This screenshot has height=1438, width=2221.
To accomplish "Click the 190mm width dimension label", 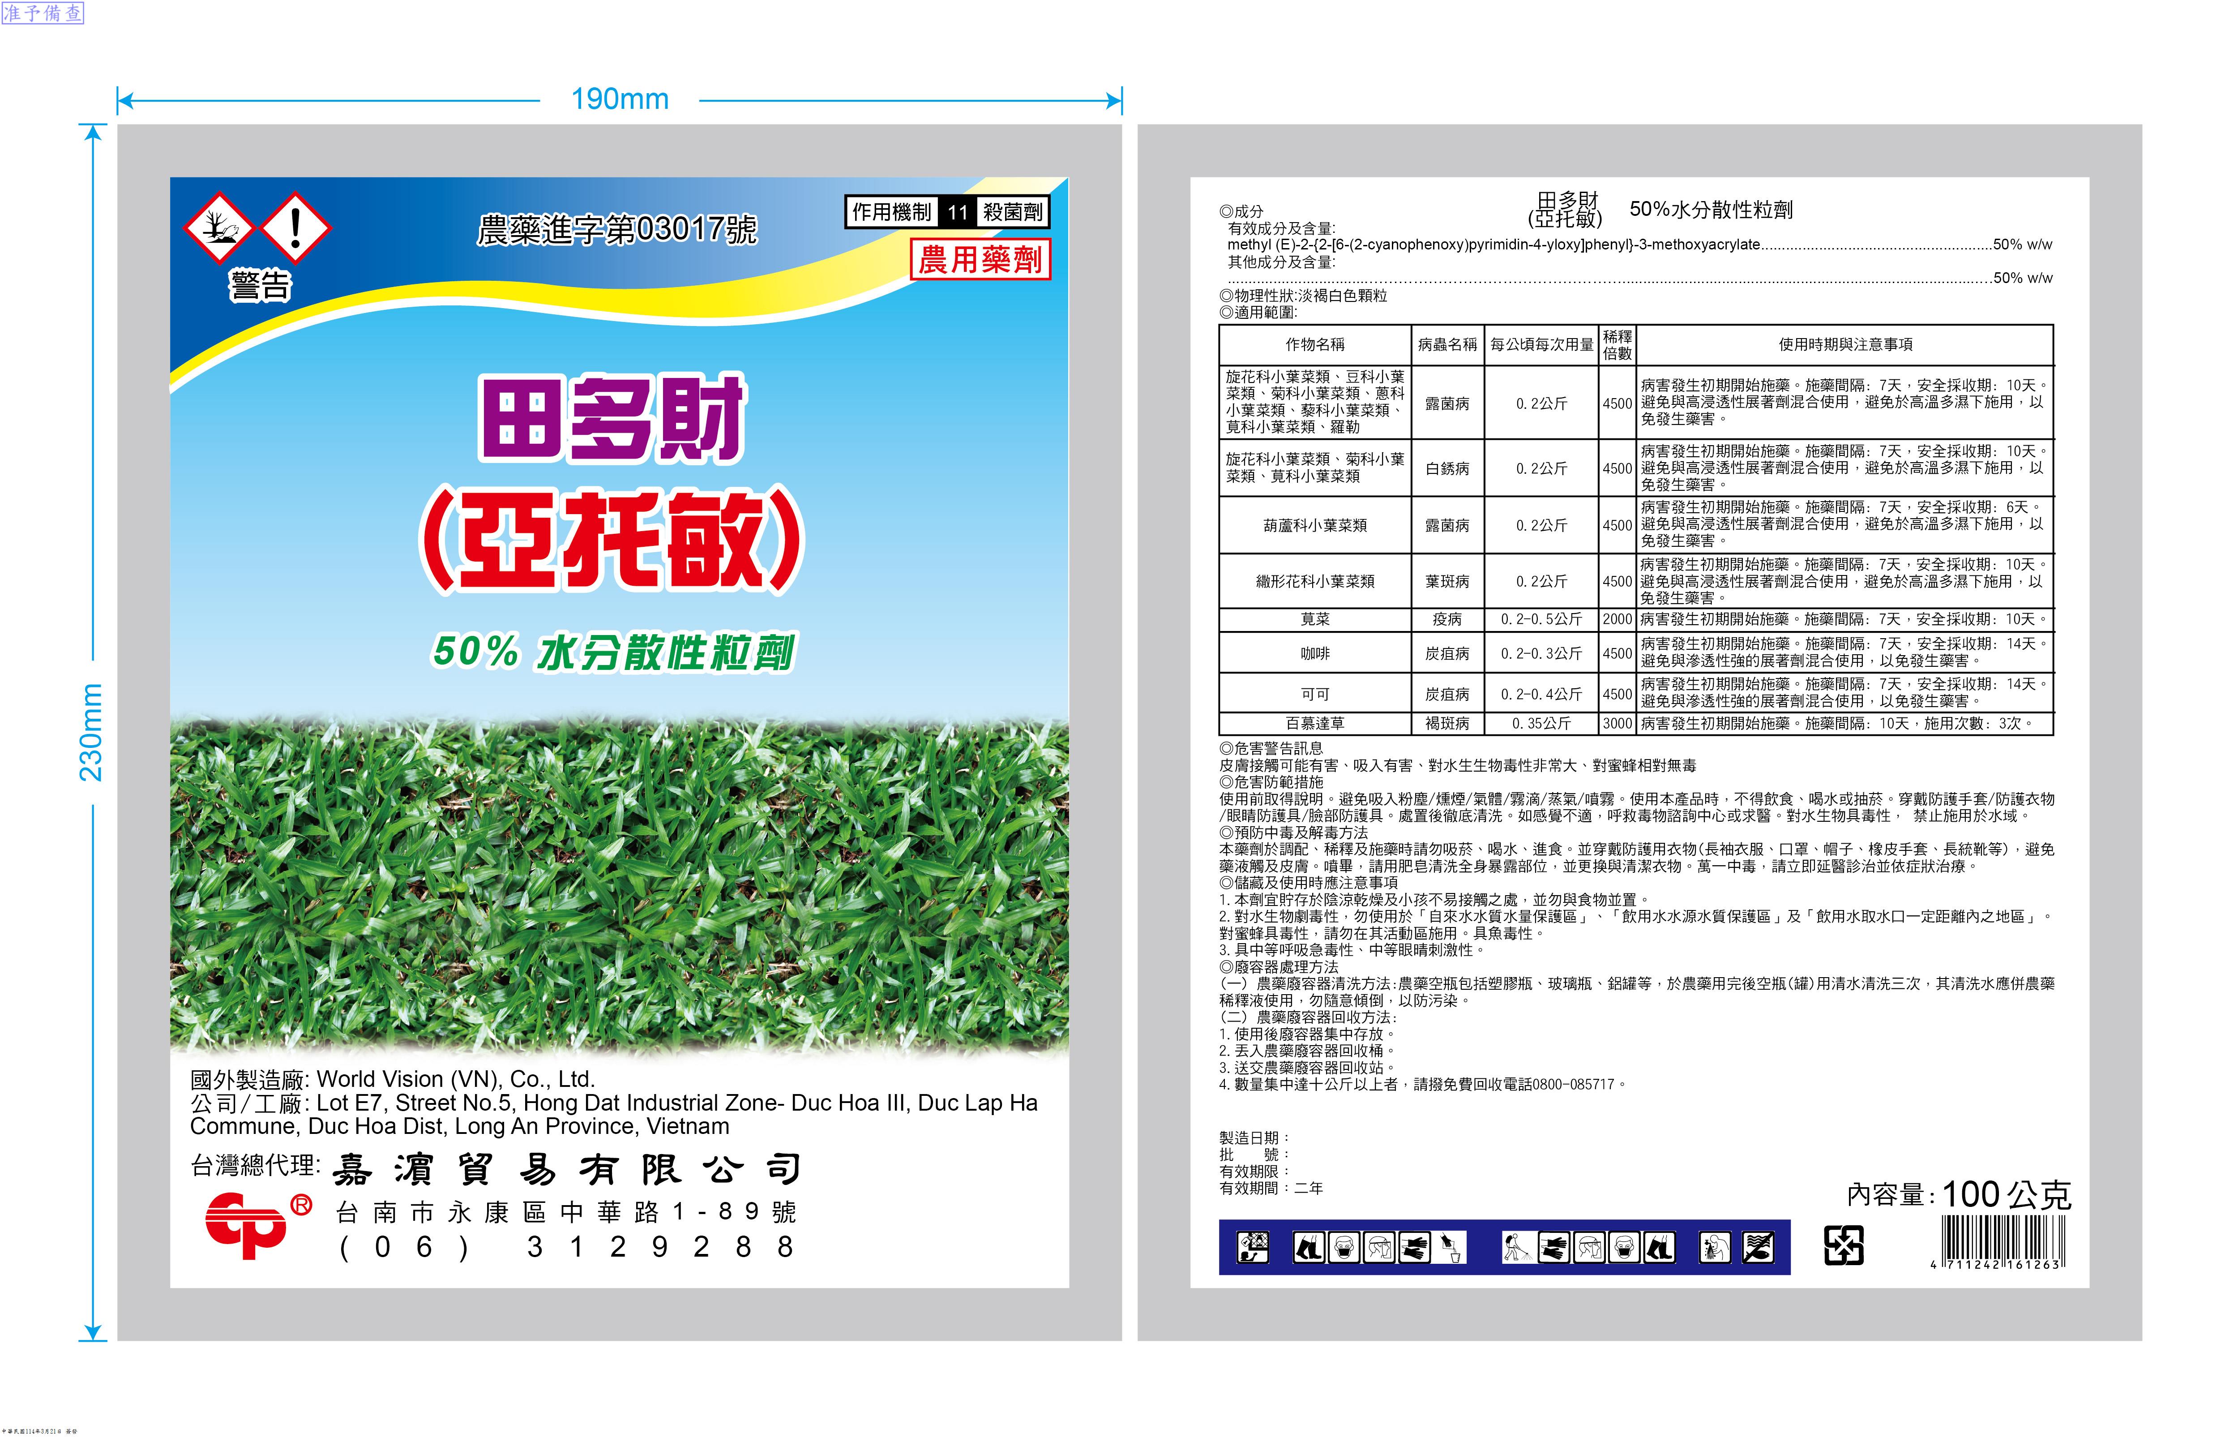I will [x=620, y=99].
